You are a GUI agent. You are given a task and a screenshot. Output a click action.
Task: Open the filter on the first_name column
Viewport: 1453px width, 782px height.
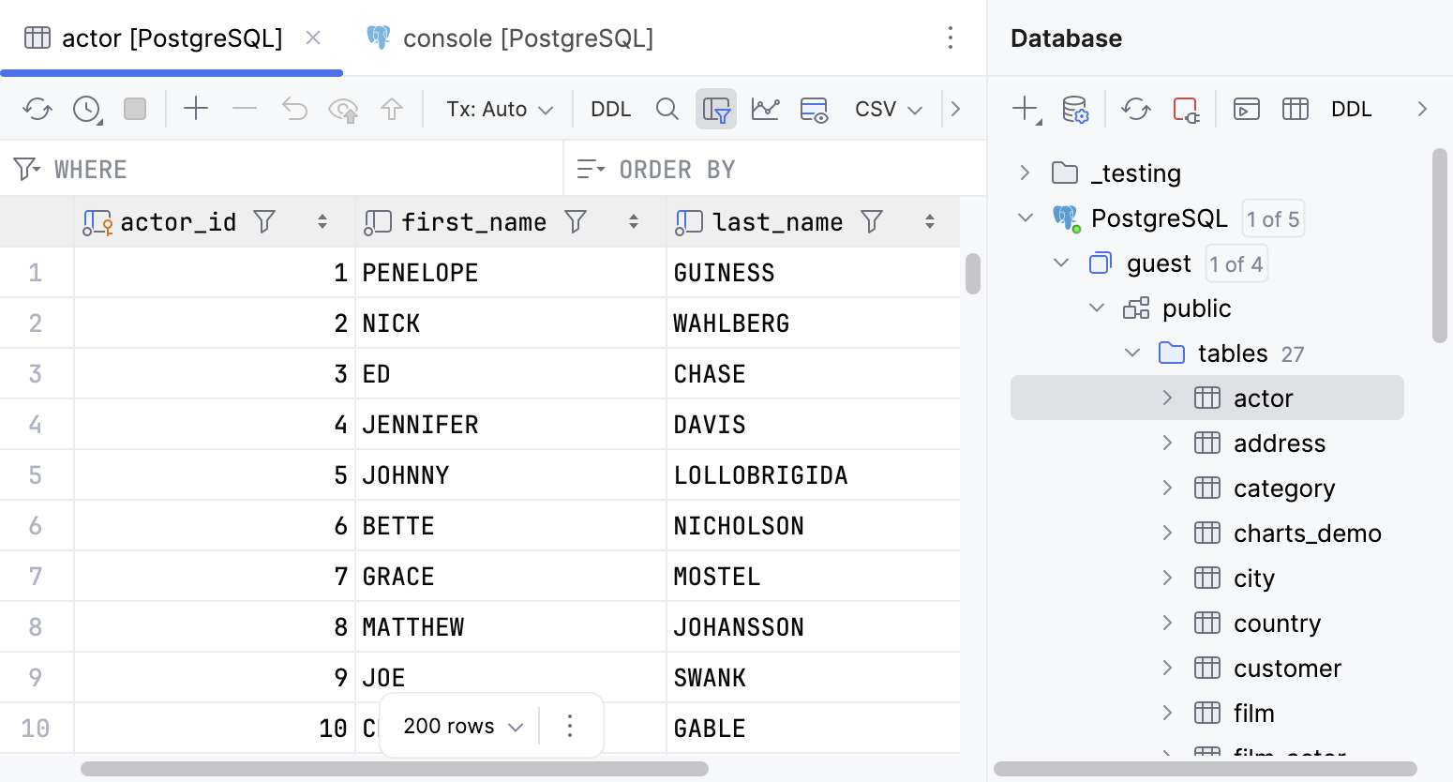click(576, 221)
